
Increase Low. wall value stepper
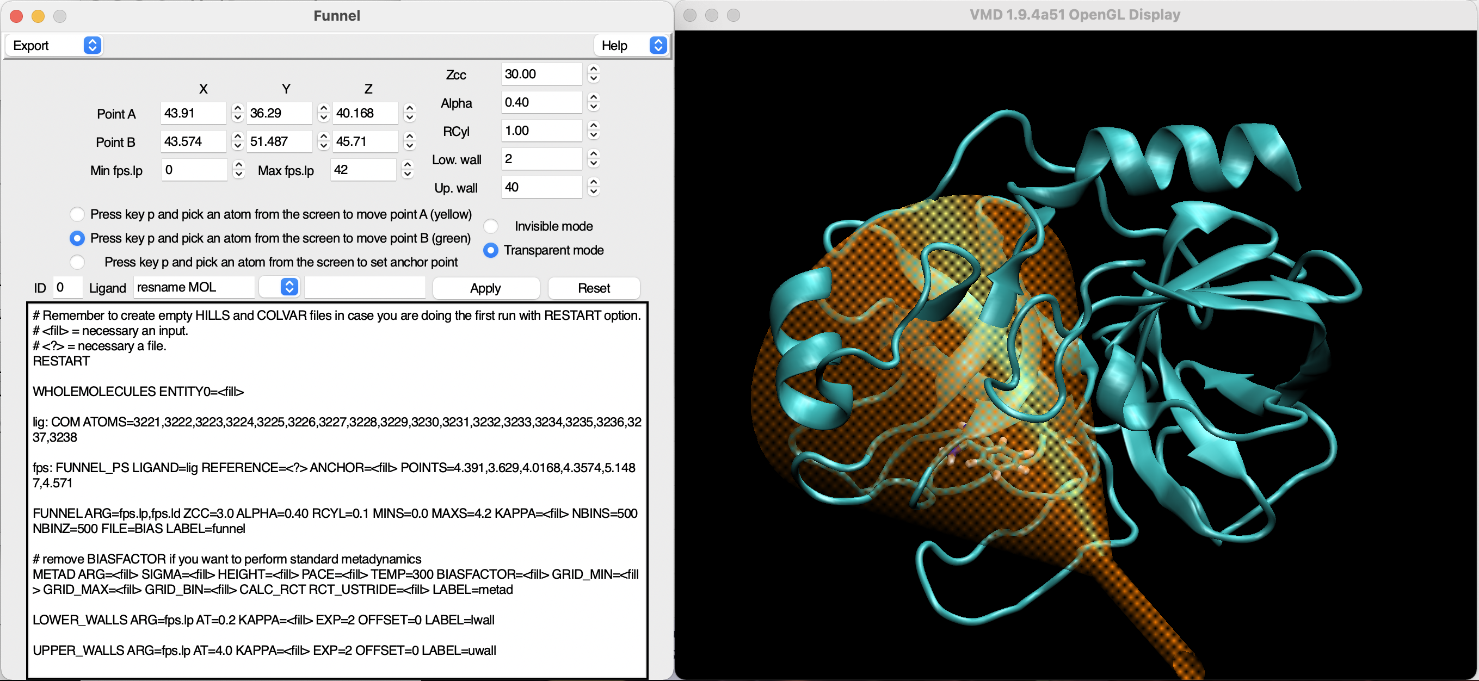click(594, 154)
